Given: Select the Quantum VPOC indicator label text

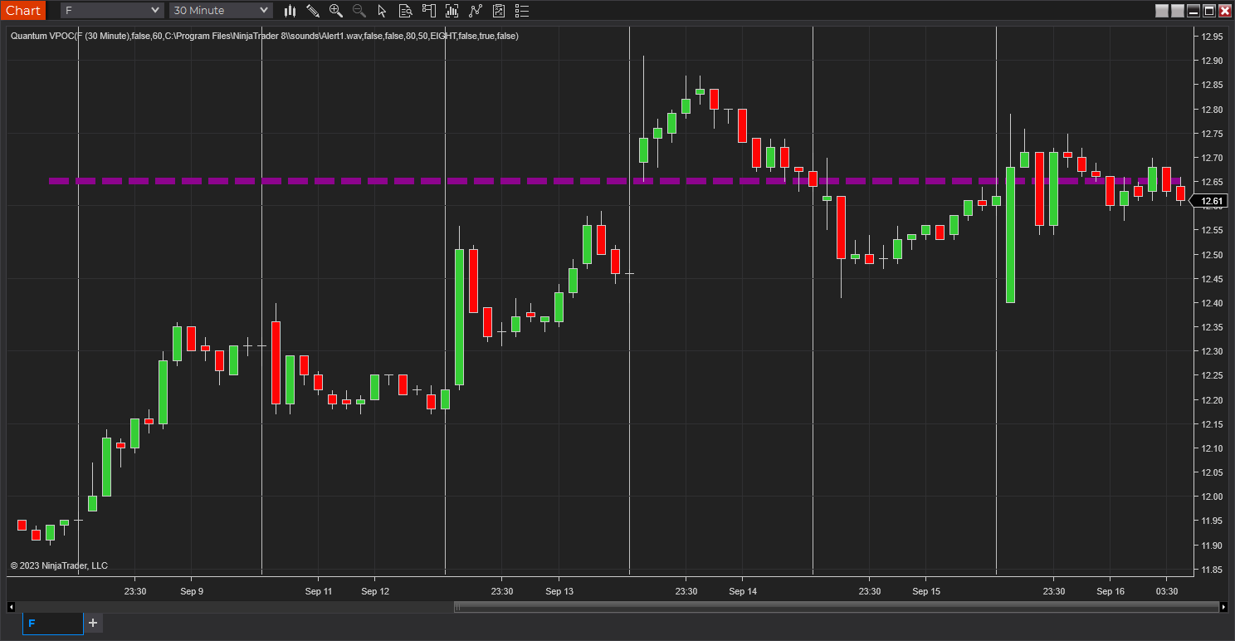Looking at the screenshot, I should tap(265, 36).
